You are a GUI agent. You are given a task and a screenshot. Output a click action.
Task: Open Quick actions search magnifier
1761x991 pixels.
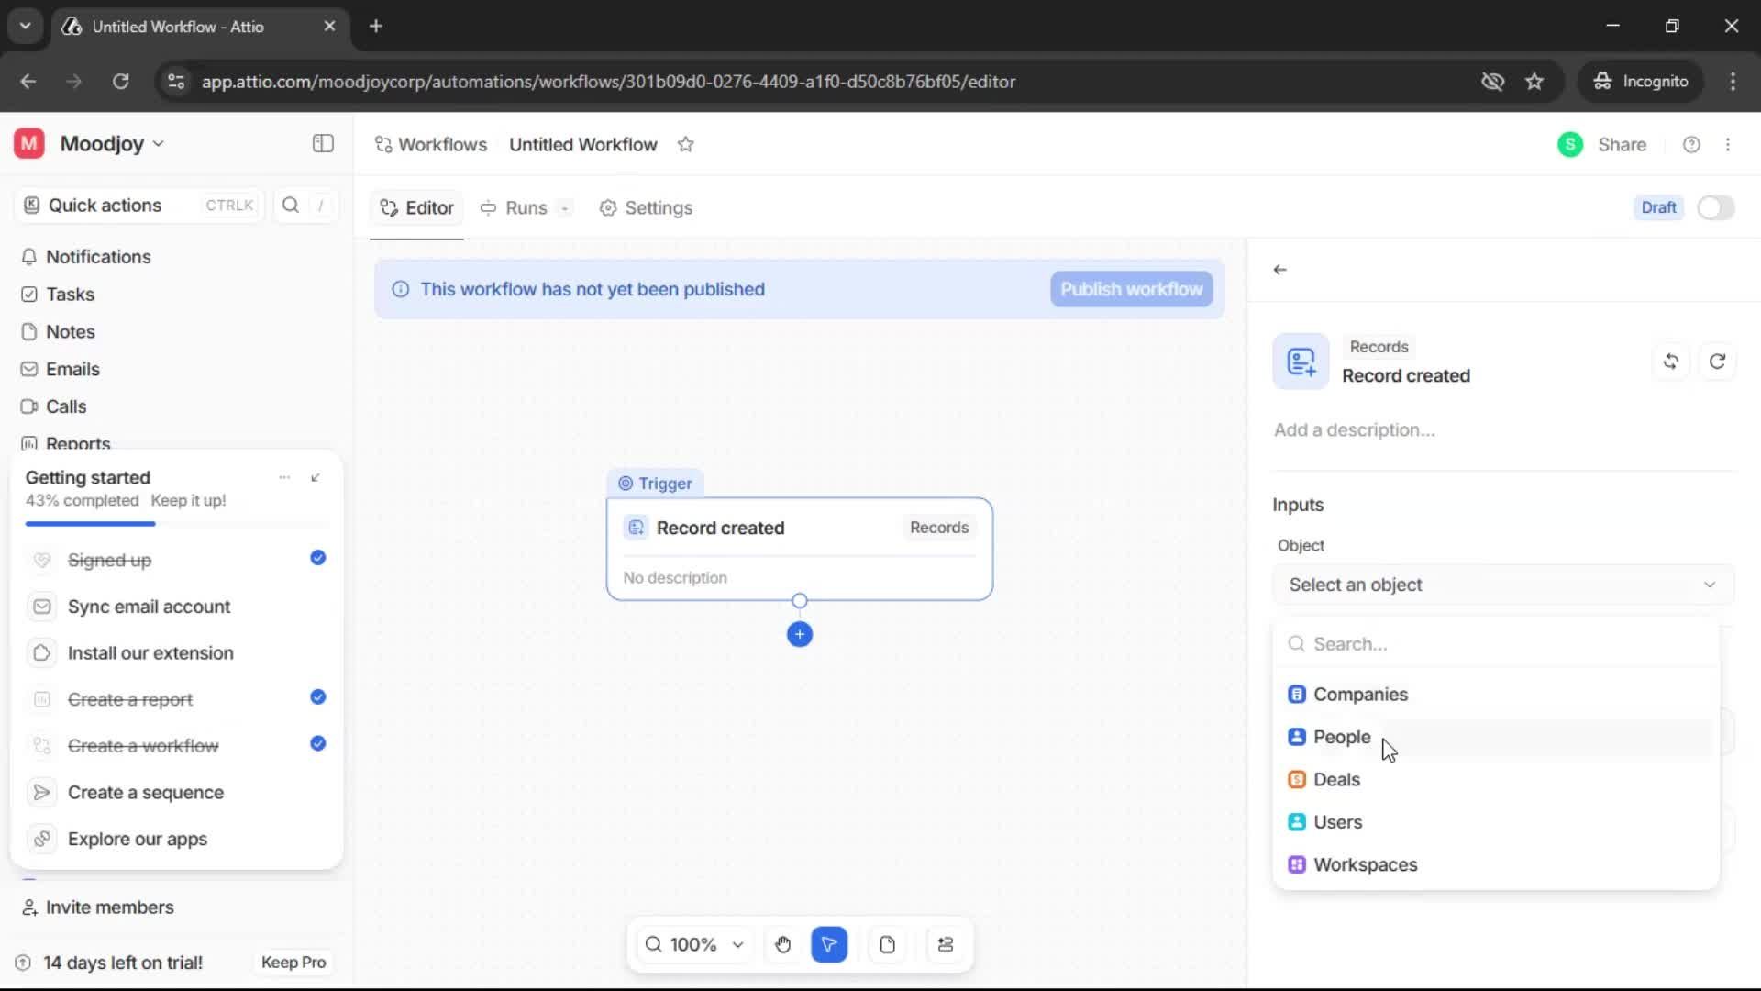(x=290, y=205)
